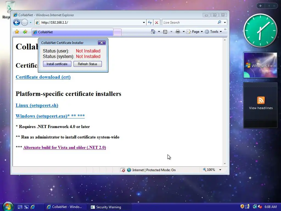Open the Tools menu
Screen dimensions: 281x211
click(213, 32)
